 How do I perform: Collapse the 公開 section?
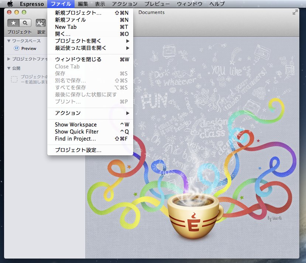9,68
